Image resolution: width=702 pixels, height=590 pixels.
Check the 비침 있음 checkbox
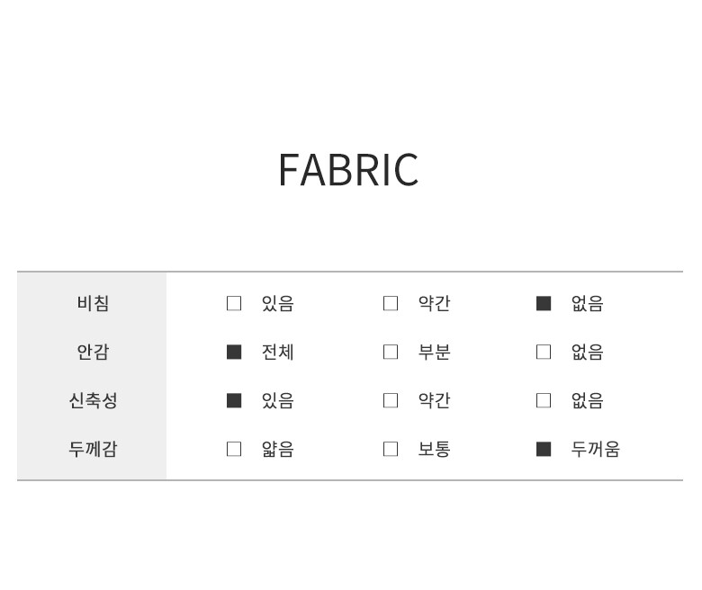coord(234,303)
